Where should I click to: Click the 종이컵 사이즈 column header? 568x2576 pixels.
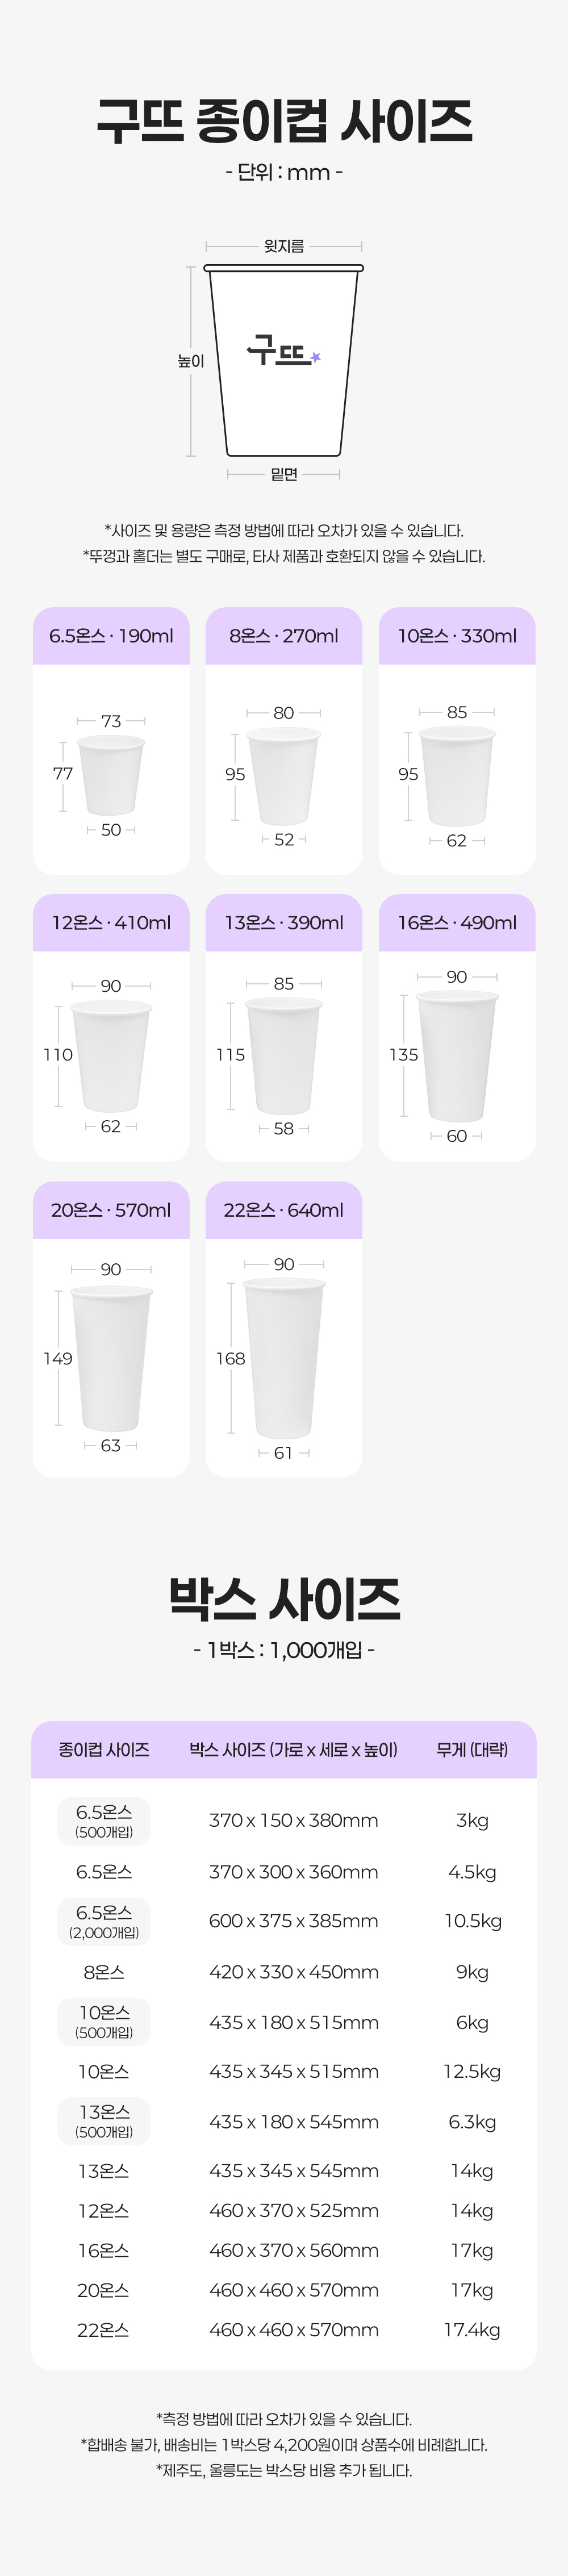pos(104,1749)
